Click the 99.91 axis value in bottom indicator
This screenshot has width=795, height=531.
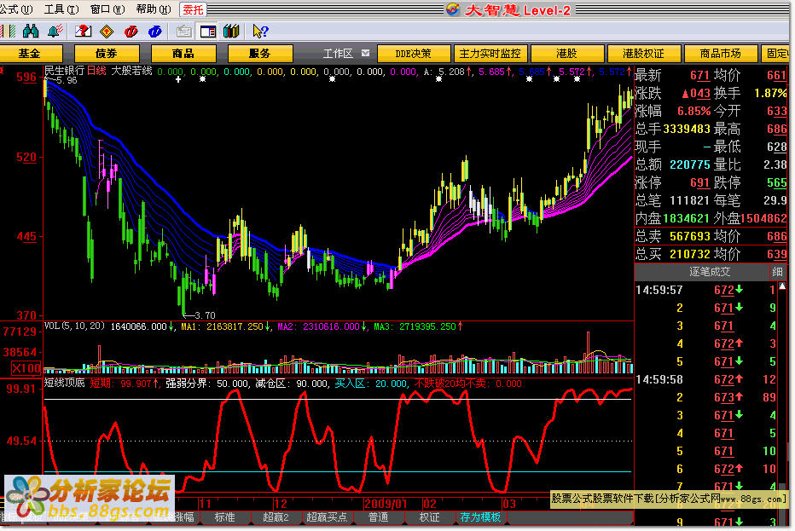(x=21, y=390)
